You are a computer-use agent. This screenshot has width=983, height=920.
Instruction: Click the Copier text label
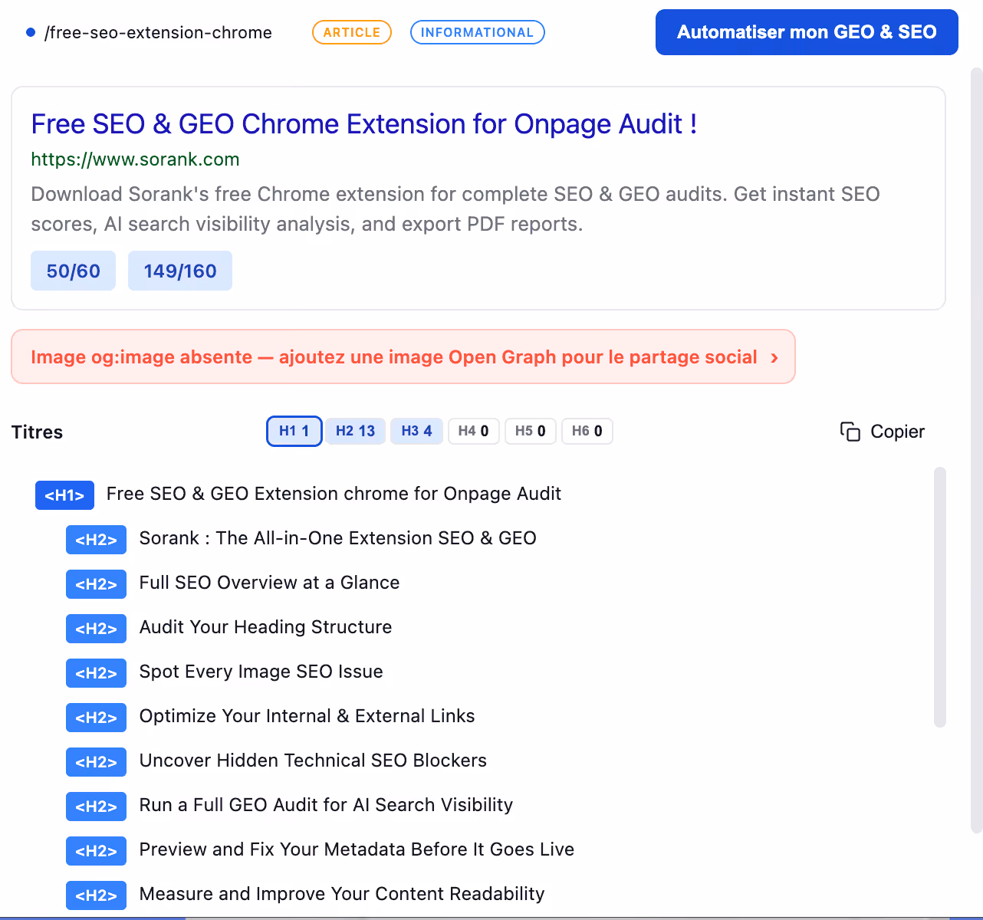click(897, 432)
